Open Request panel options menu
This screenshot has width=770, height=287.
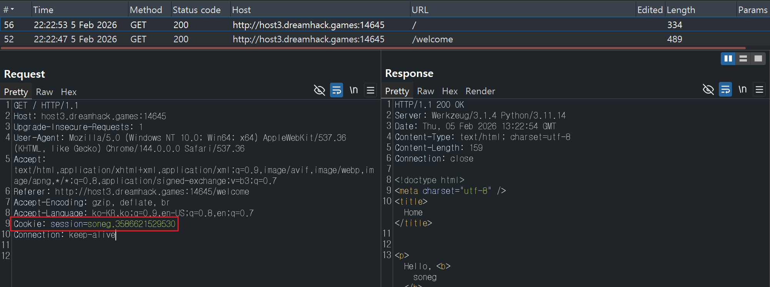click(371, 90)
